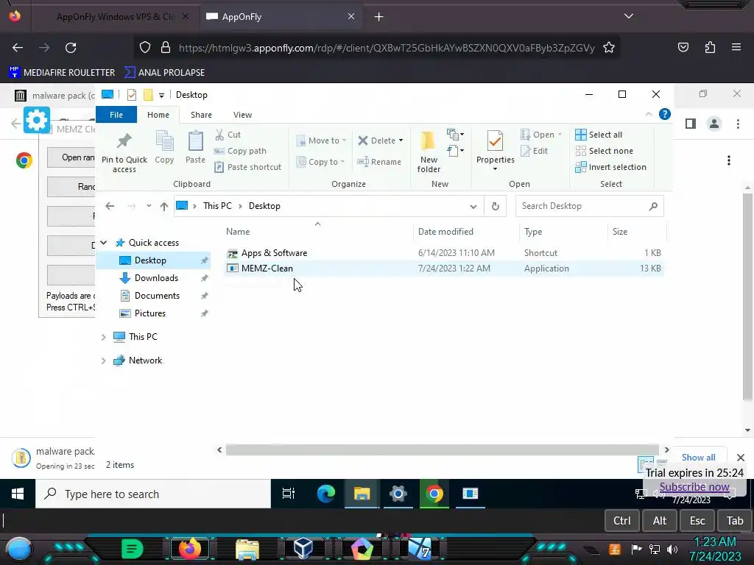Image resolution: width=754 pixels, height=565 pixels.
Task: Click the Subscribe now link
Action: pos(694,487)
